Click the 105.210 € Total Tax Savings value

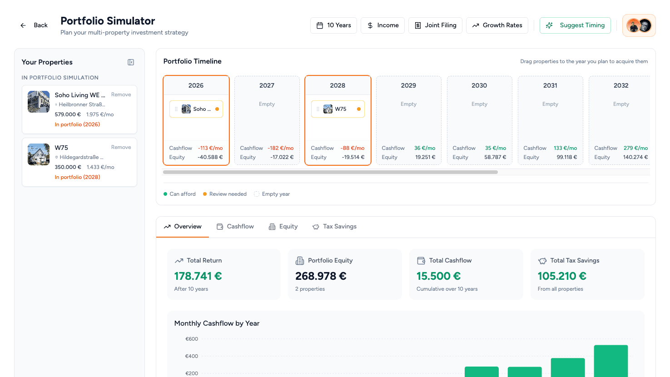click(562, 276)
